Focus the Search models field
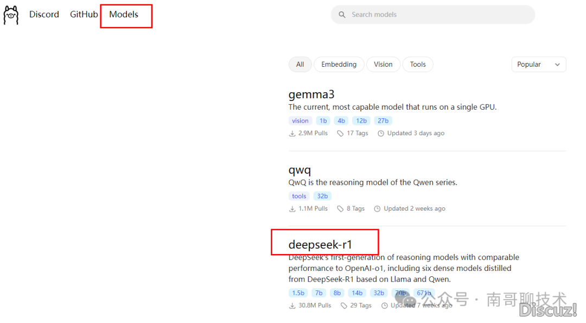The width and height of the screenshot is (586, 323). (x=433, y=15)
